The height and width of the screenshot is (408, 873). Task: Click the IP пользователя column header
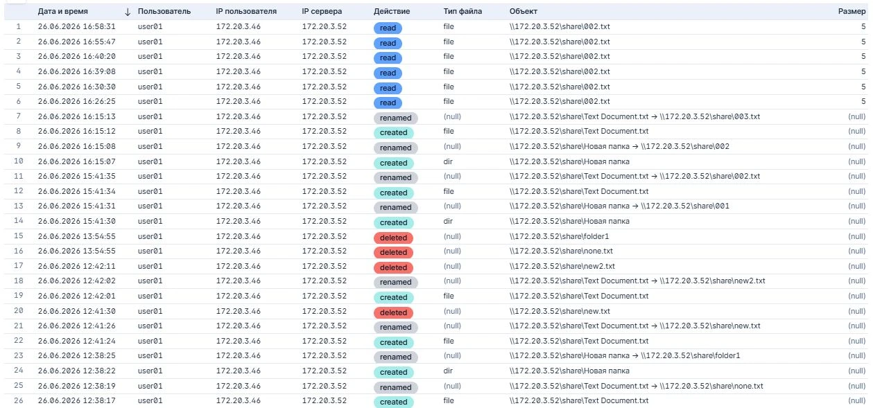coord(246,12)
